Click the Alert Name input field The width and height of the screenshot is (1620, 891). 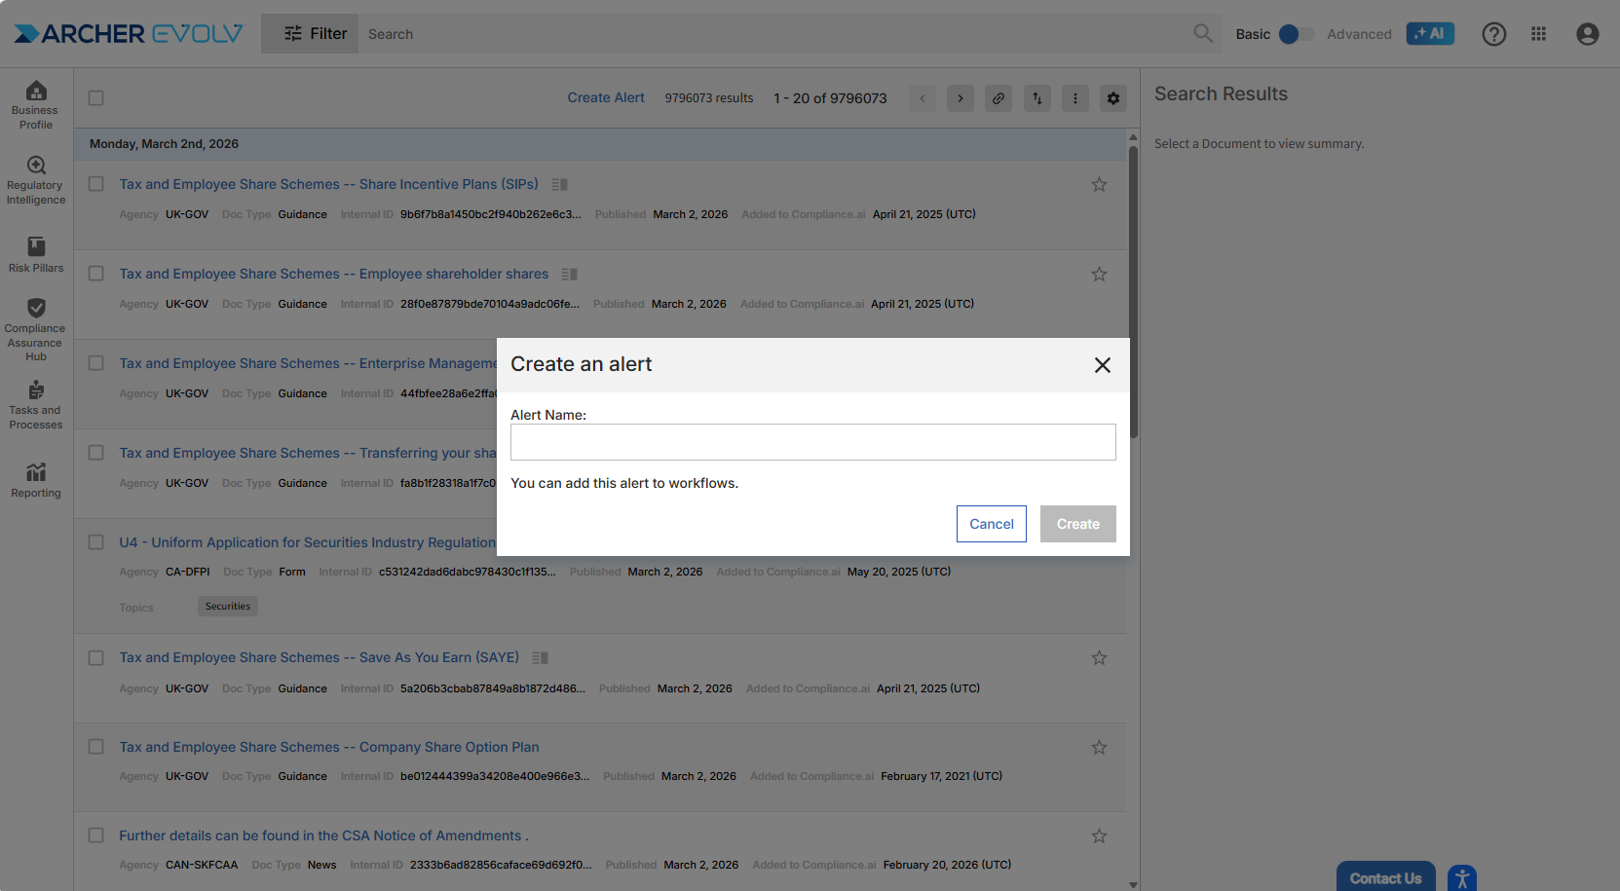coord(812,442)
